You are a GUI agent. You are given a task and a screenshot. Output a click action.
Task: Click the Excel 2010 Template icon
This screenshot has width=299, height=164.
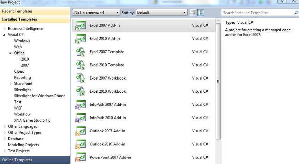(x=80, y=65)
